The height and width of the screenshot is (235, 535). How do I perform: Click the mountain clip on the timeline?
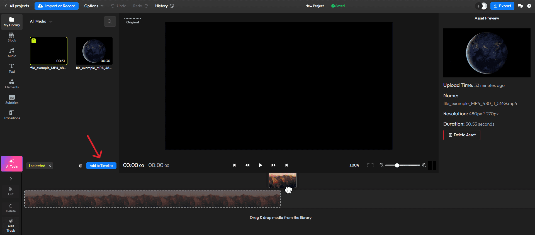pyautogui.click(x=152, y=199)
